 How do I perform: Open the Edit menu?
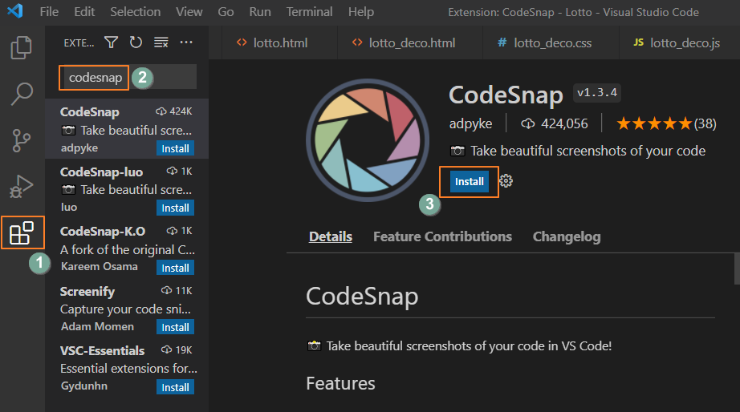[84, 12]
